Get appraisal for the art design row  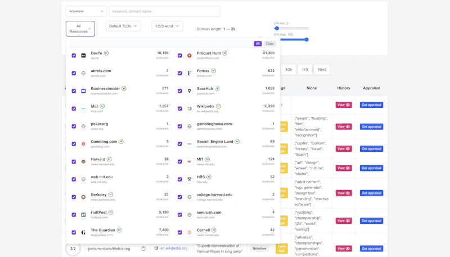(371, 168)
